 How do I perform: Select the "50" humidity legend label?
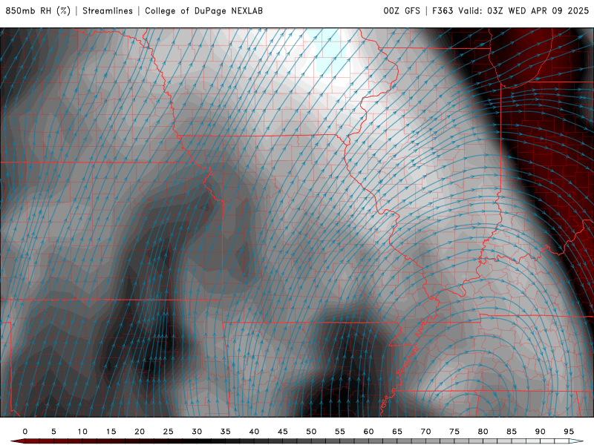point(311,432)
